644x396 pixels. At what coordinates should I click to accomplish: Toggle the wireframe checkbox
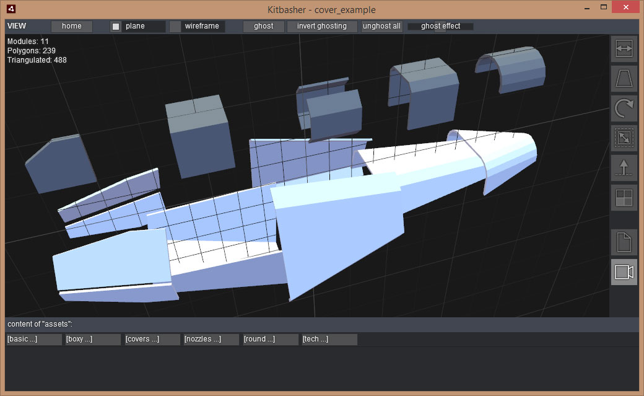pyautogui.click(x=175, y=27)
